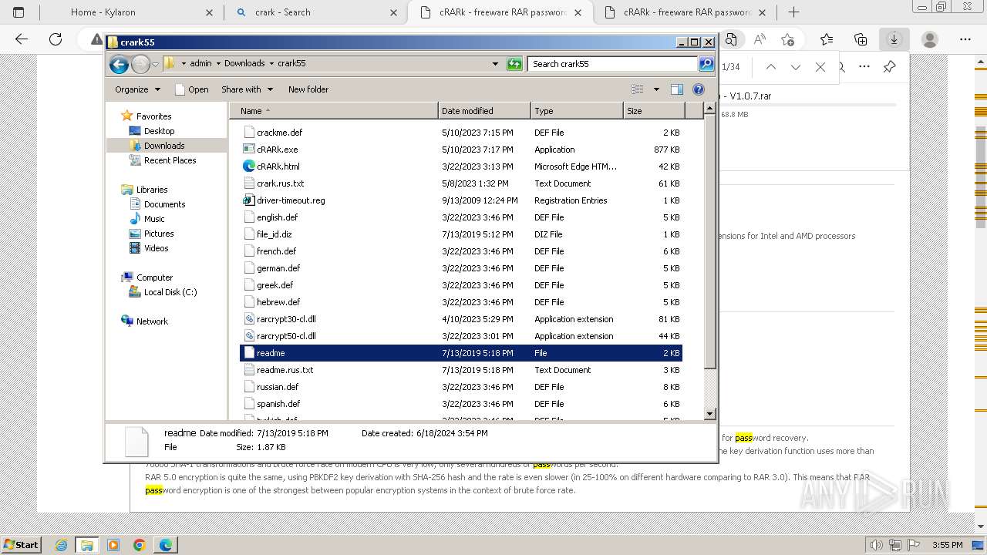Click refresh button beside address bar
Viewport: 987px width, 555px height.
tap(514, 64)
